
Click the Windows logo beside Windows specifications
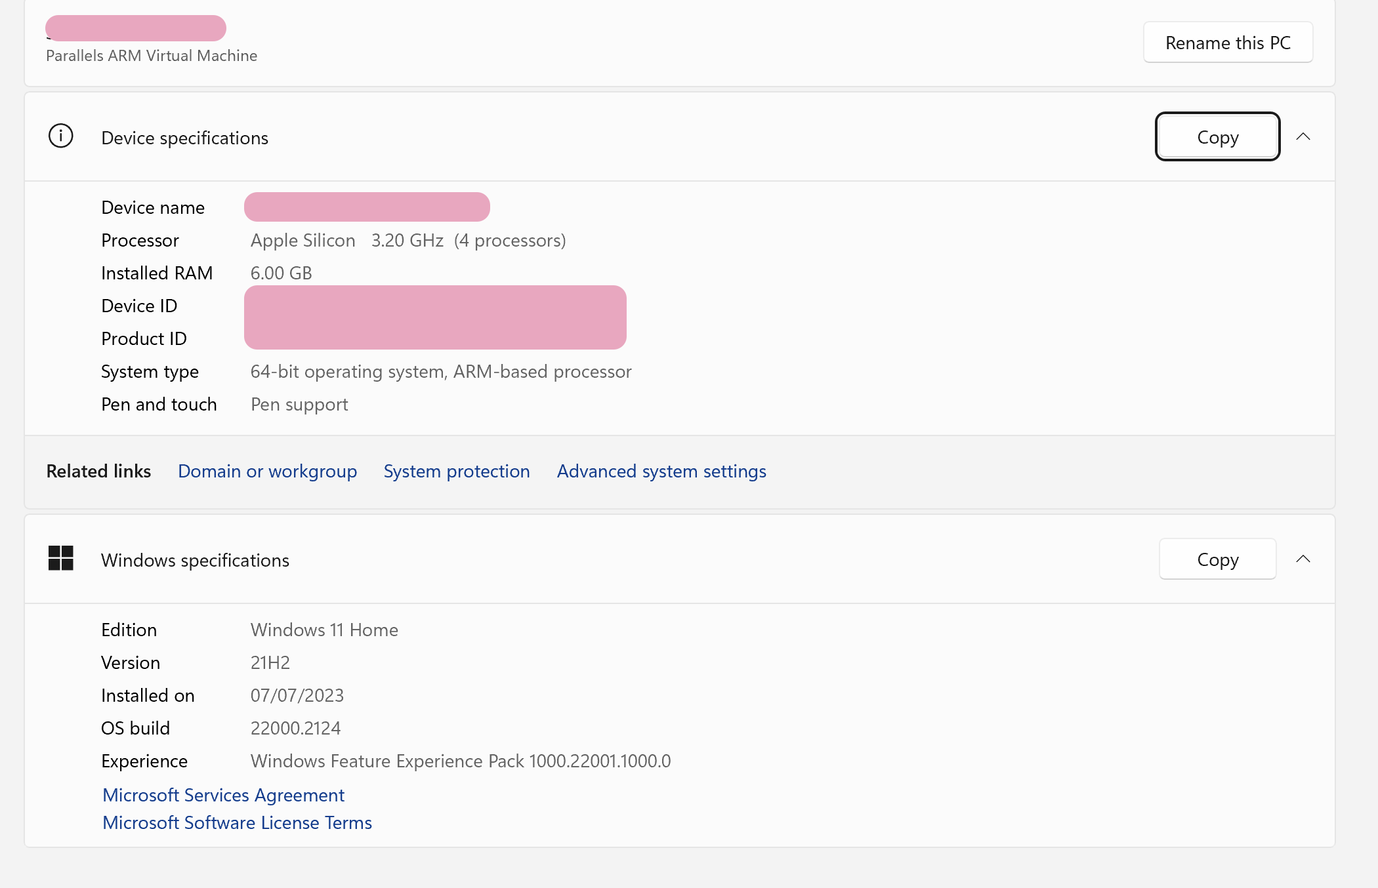[60, 559]
